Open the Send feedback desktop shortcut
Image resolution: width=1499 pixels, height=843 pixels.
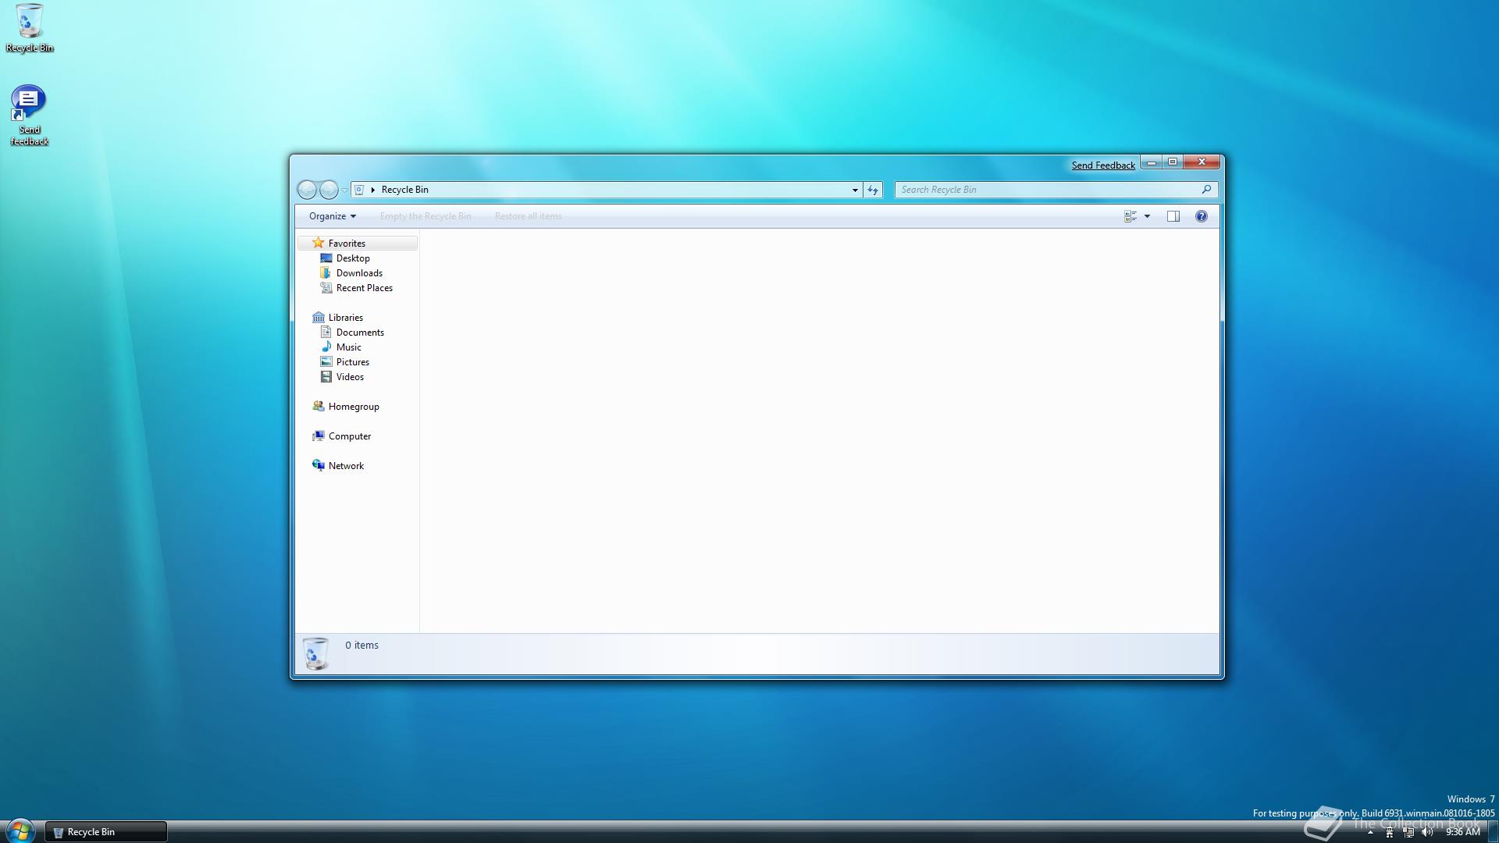29,115
